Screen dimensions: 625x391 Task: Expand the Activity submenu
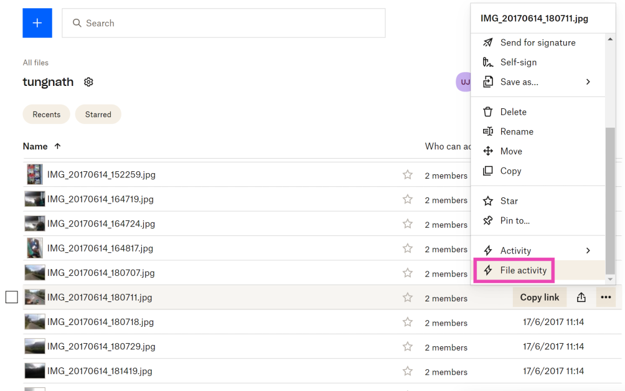pyautogui.click(x=588, y=251)
